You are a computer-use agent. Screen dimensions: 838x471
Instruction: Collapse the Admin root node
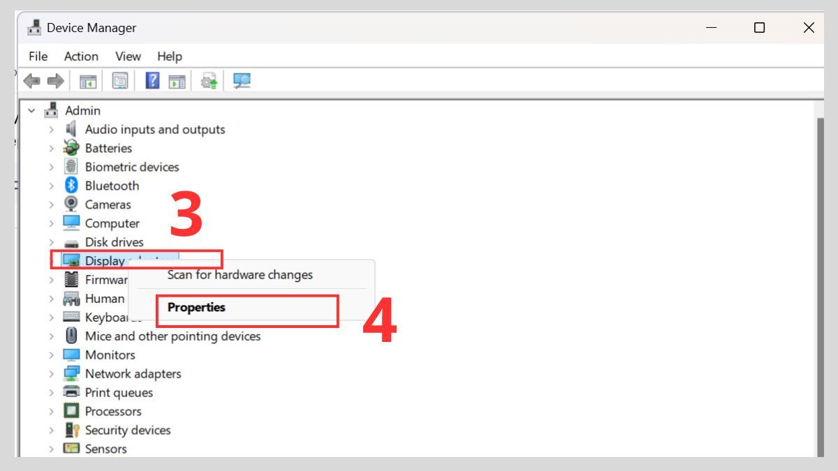point(31,110)
